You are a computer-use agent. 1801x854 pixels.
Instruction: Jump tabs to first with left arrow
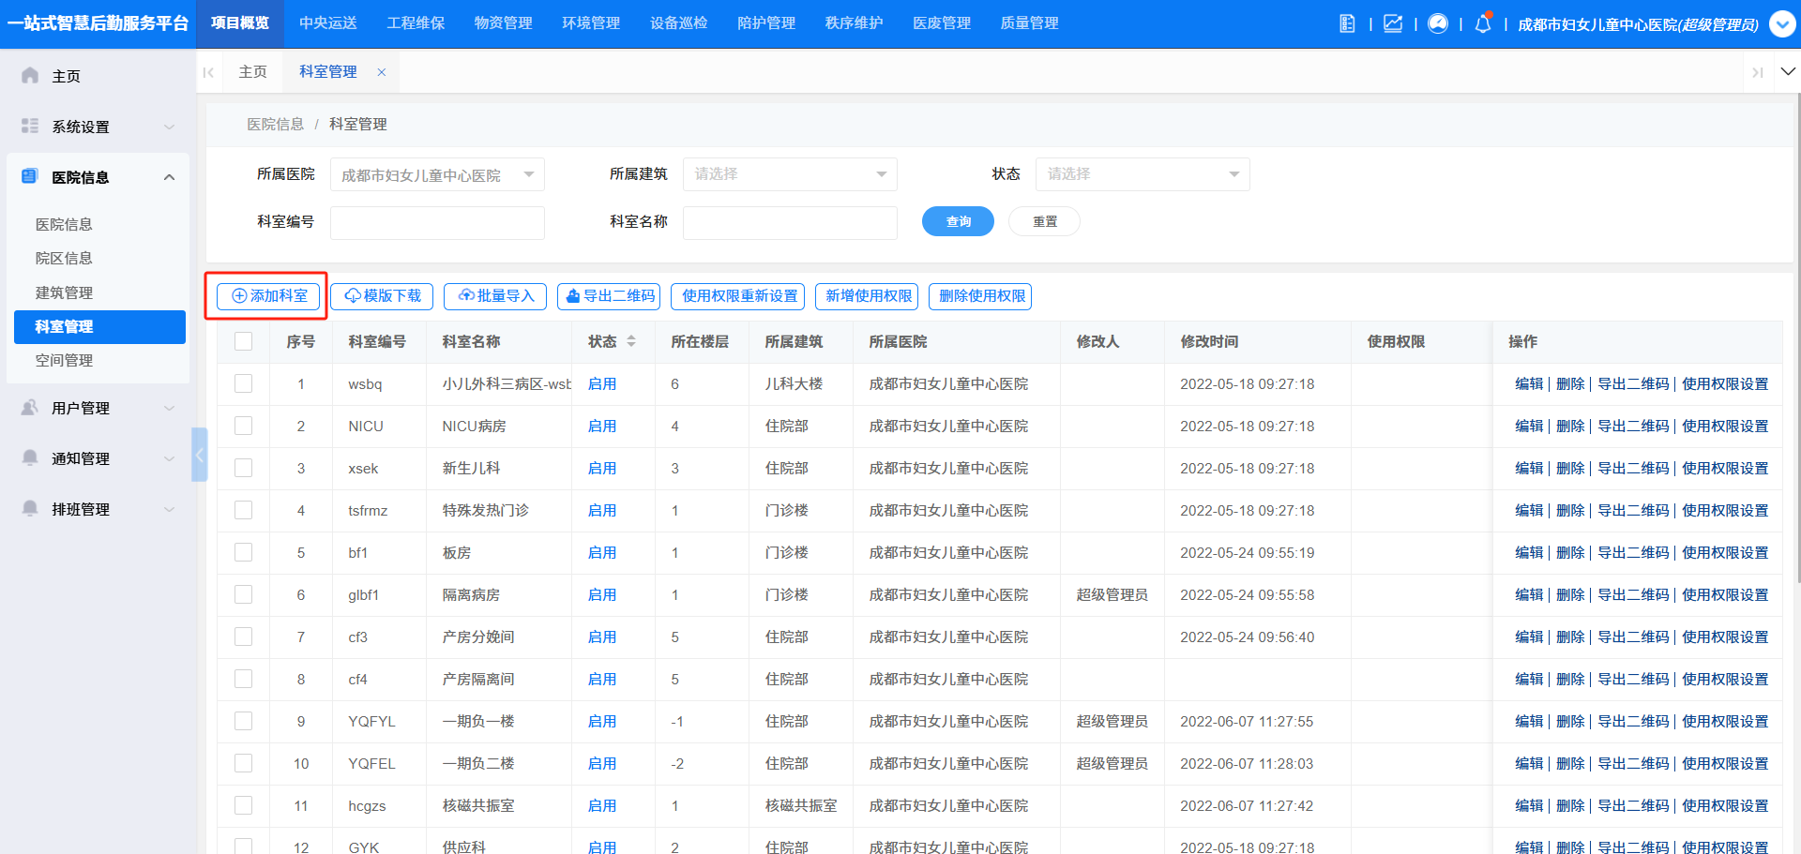(x=208, y=72)
